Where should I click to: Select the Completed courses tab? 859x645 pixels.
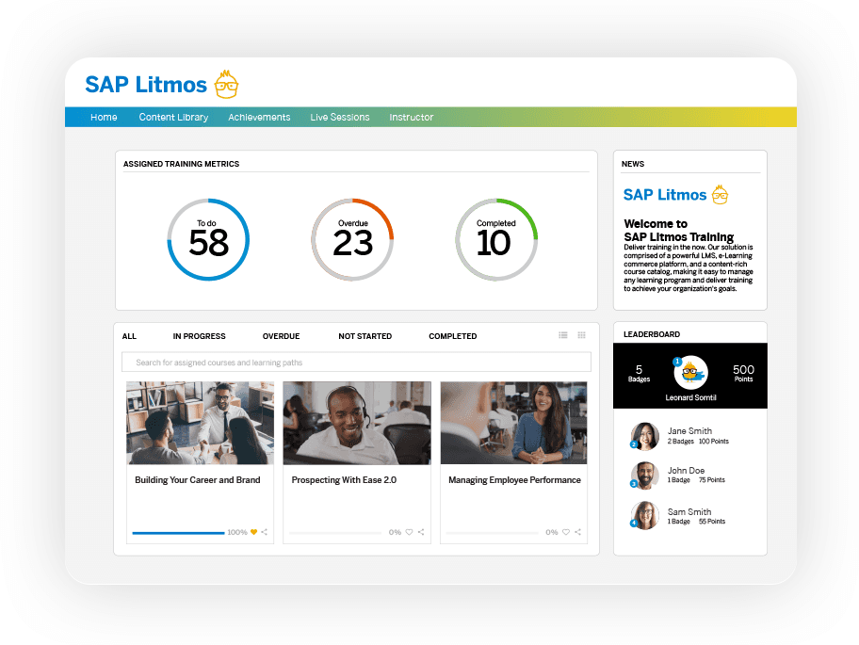point(453,336)
